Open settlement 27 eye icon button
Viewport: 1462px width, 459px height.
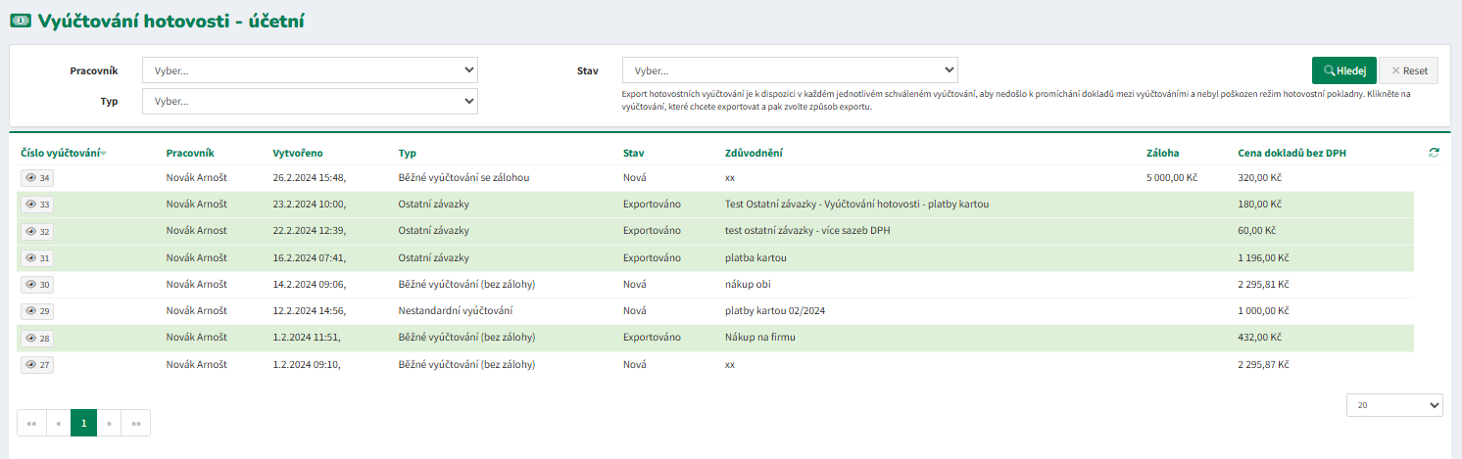pyautogui.click(x=37, y=365)
